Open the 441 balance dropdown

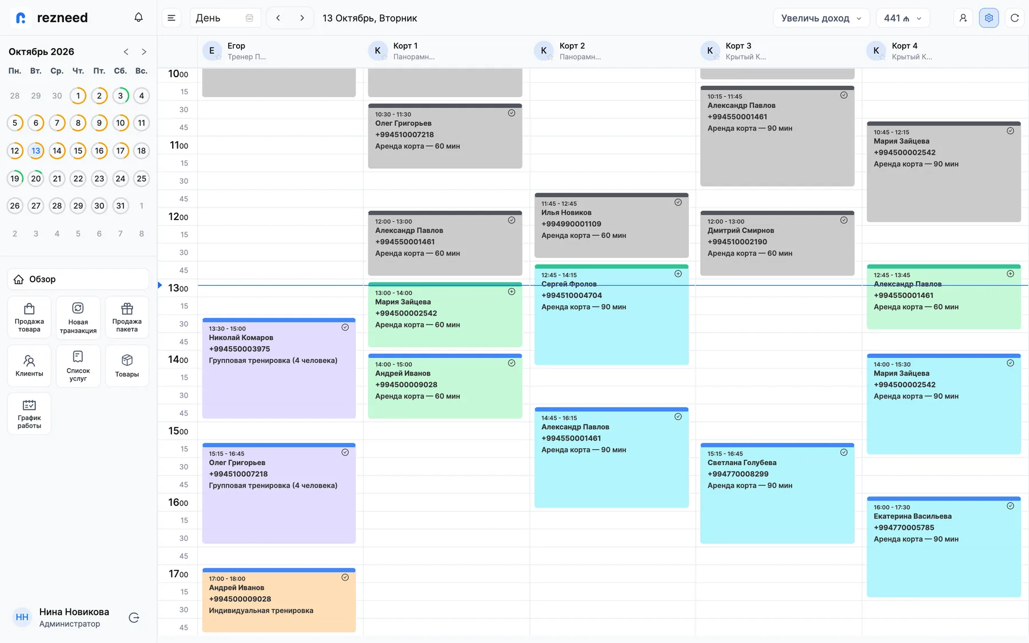pos(903,18)
